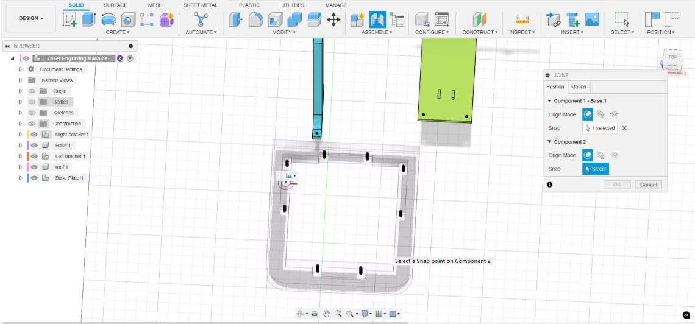Select the Insert Fastener icon
Image resolution: width=695 pixels, height=324 pixels.
tap(572, 19)
